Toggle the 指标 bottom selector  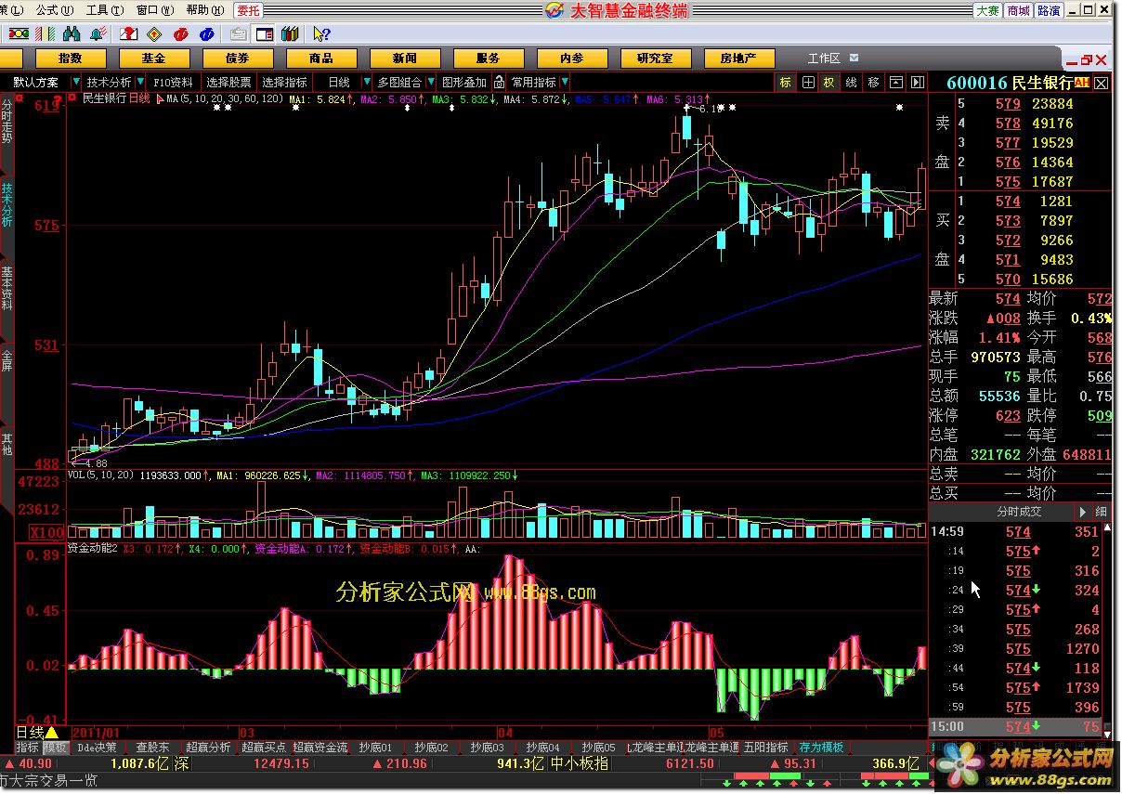coord(28,748)
